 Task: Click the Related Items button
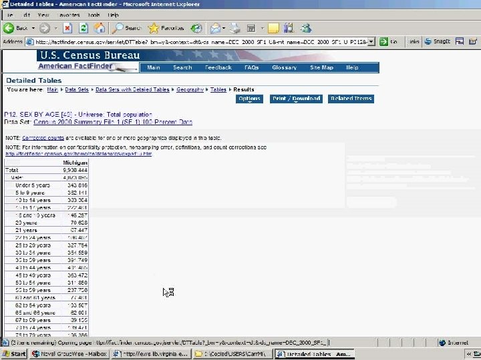(x=351, y=99)
